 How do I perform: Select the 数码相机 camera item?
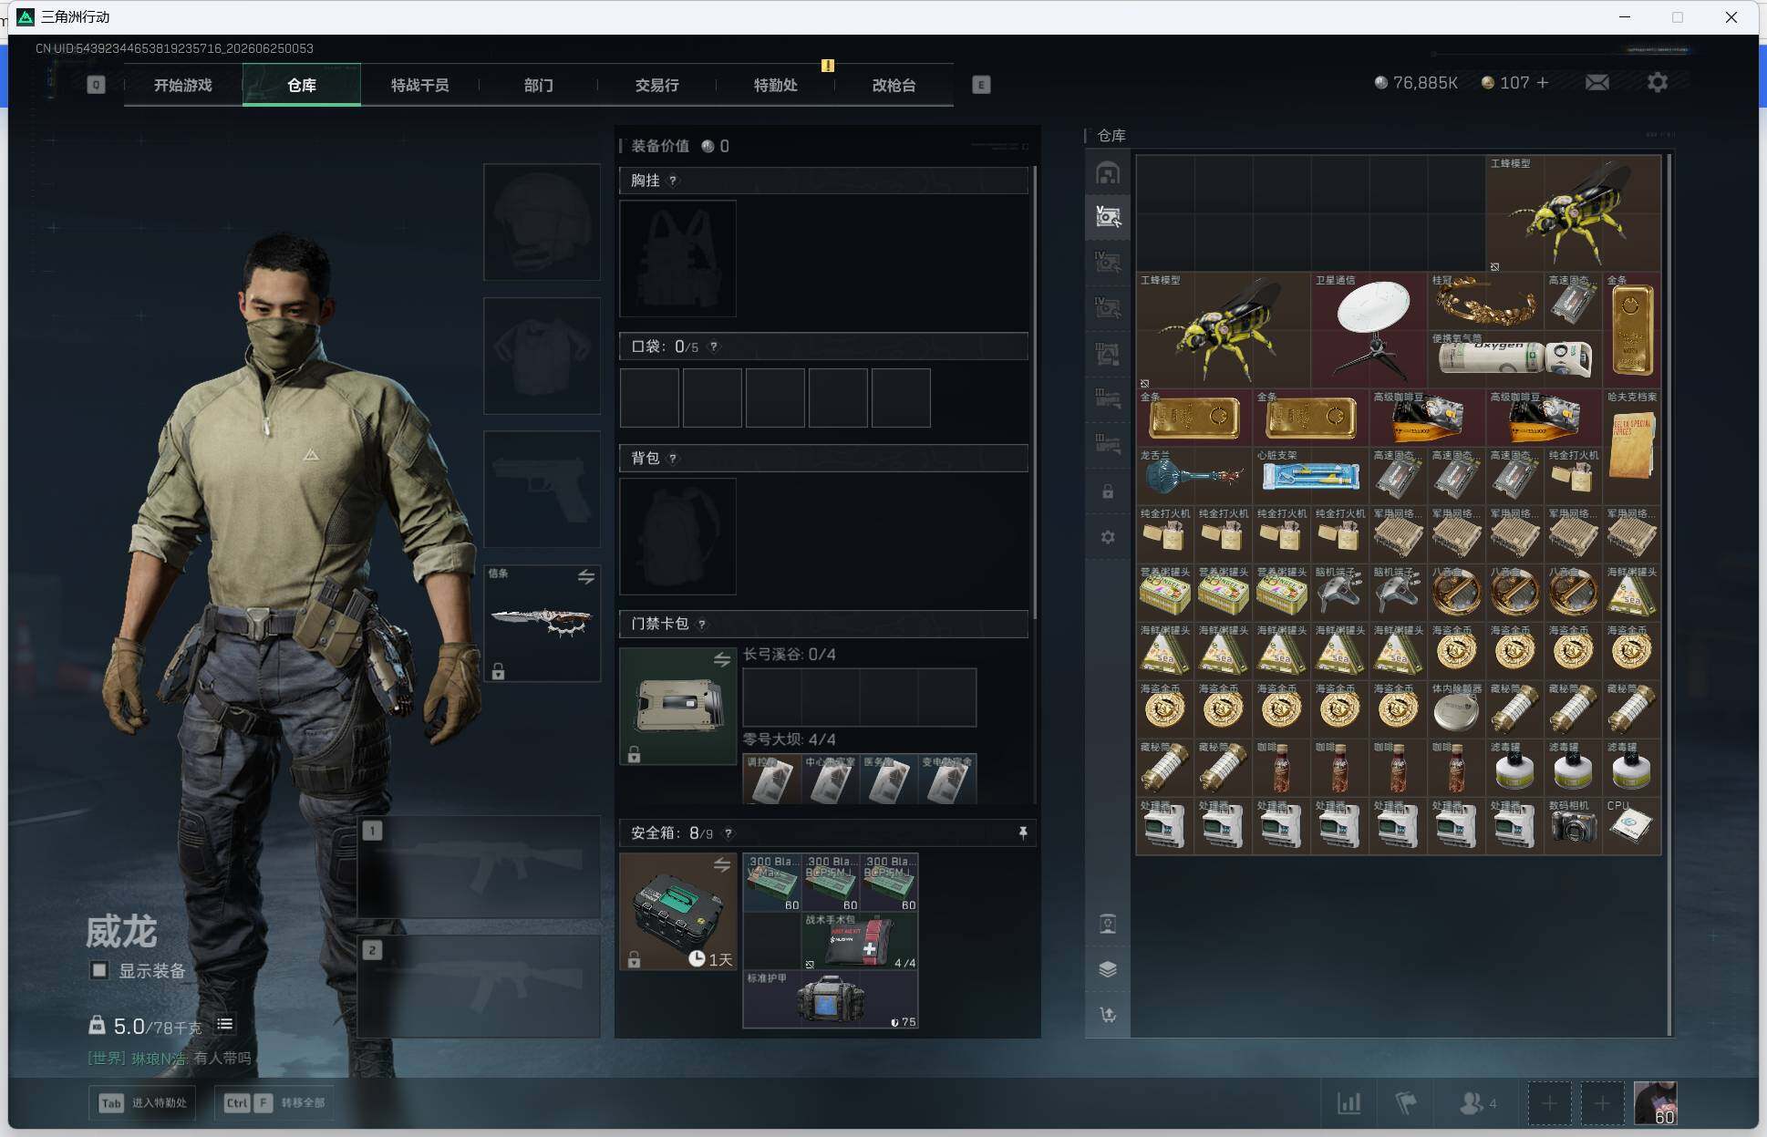1573,826
